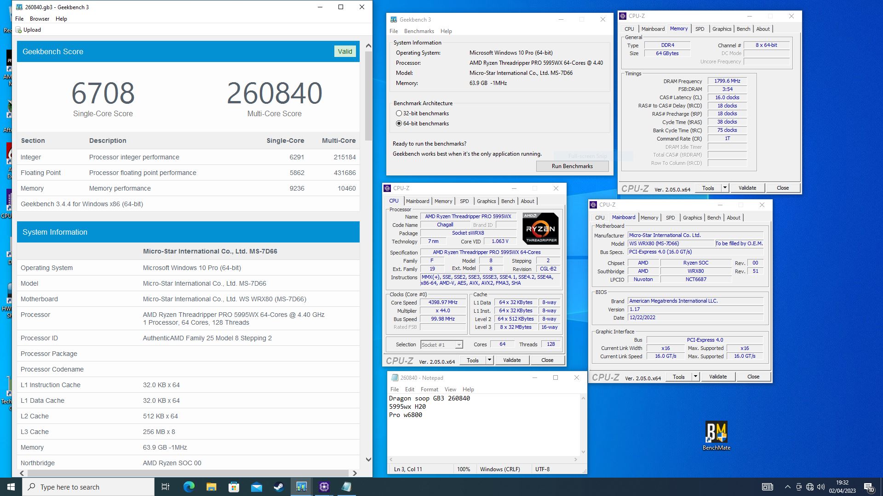Click Validate in CPU-Z Memory window
The height and width of the screenshot is (496, 883).
[747, 188]
